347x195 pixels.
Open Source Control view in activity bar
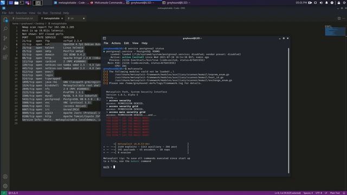[x=5, y=38]
